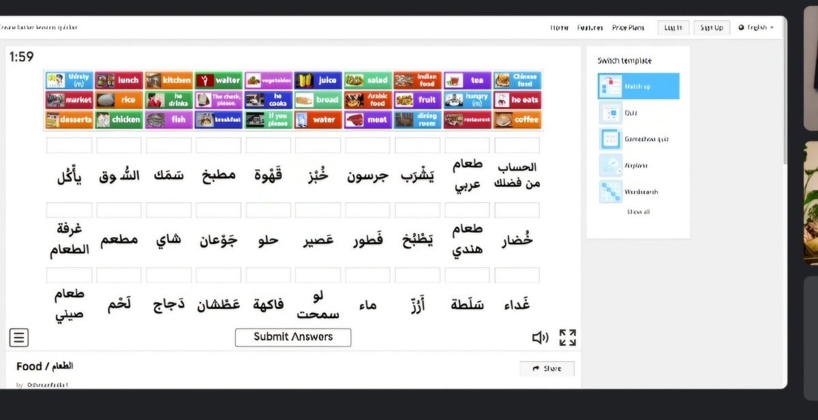Open the English language dropdown
Viewport: 818px width, 420px height.
point(756,27)
